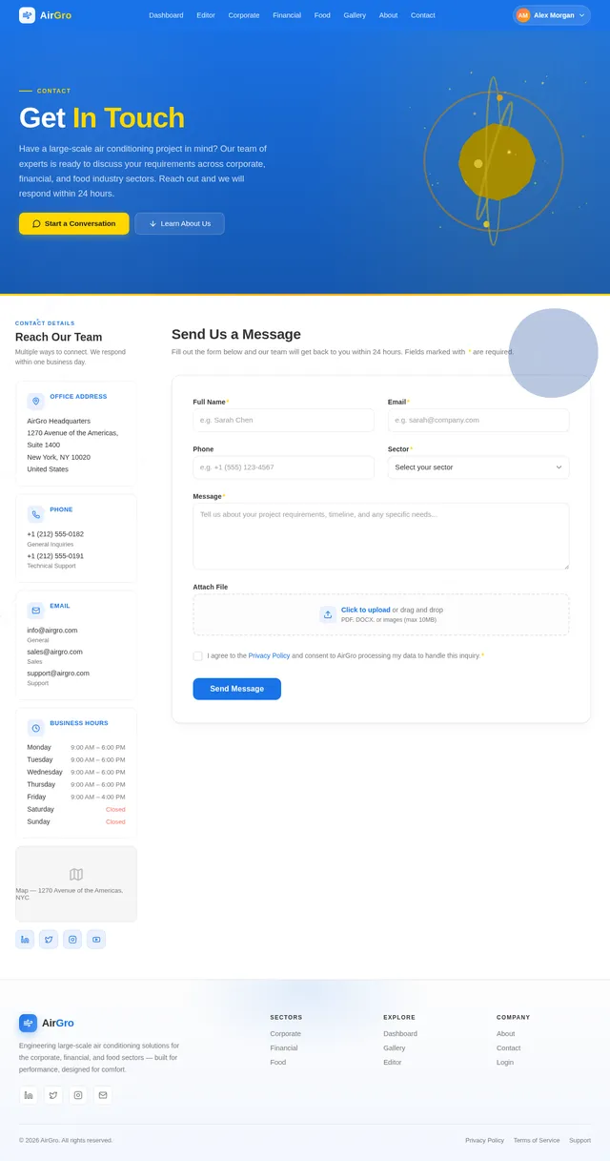Click into the Message text area
This screenshot has width=610, height=1161.
[x=381, y=536]
